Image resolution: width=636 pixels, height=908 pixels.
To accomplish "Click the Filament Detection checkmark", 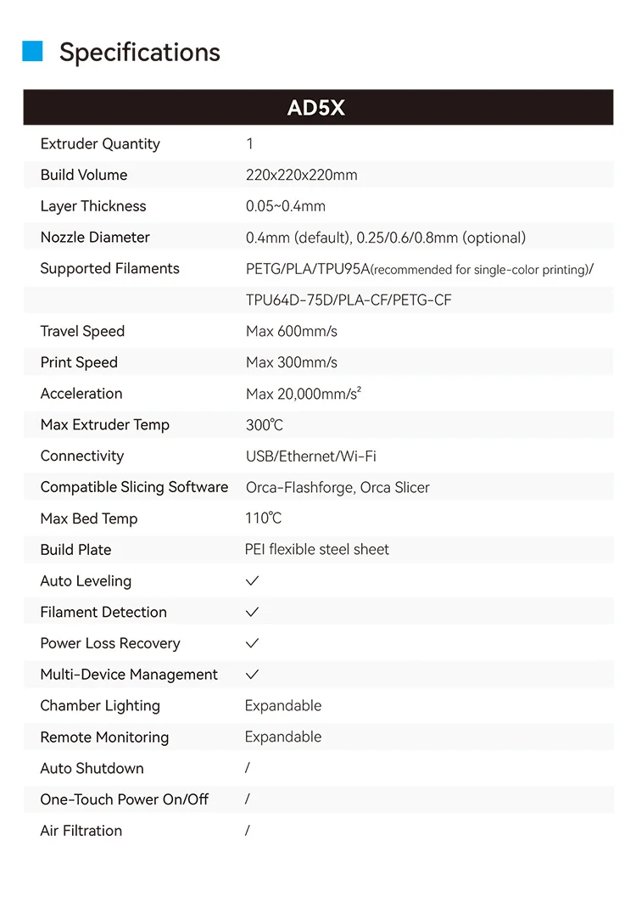I will 253,612.
